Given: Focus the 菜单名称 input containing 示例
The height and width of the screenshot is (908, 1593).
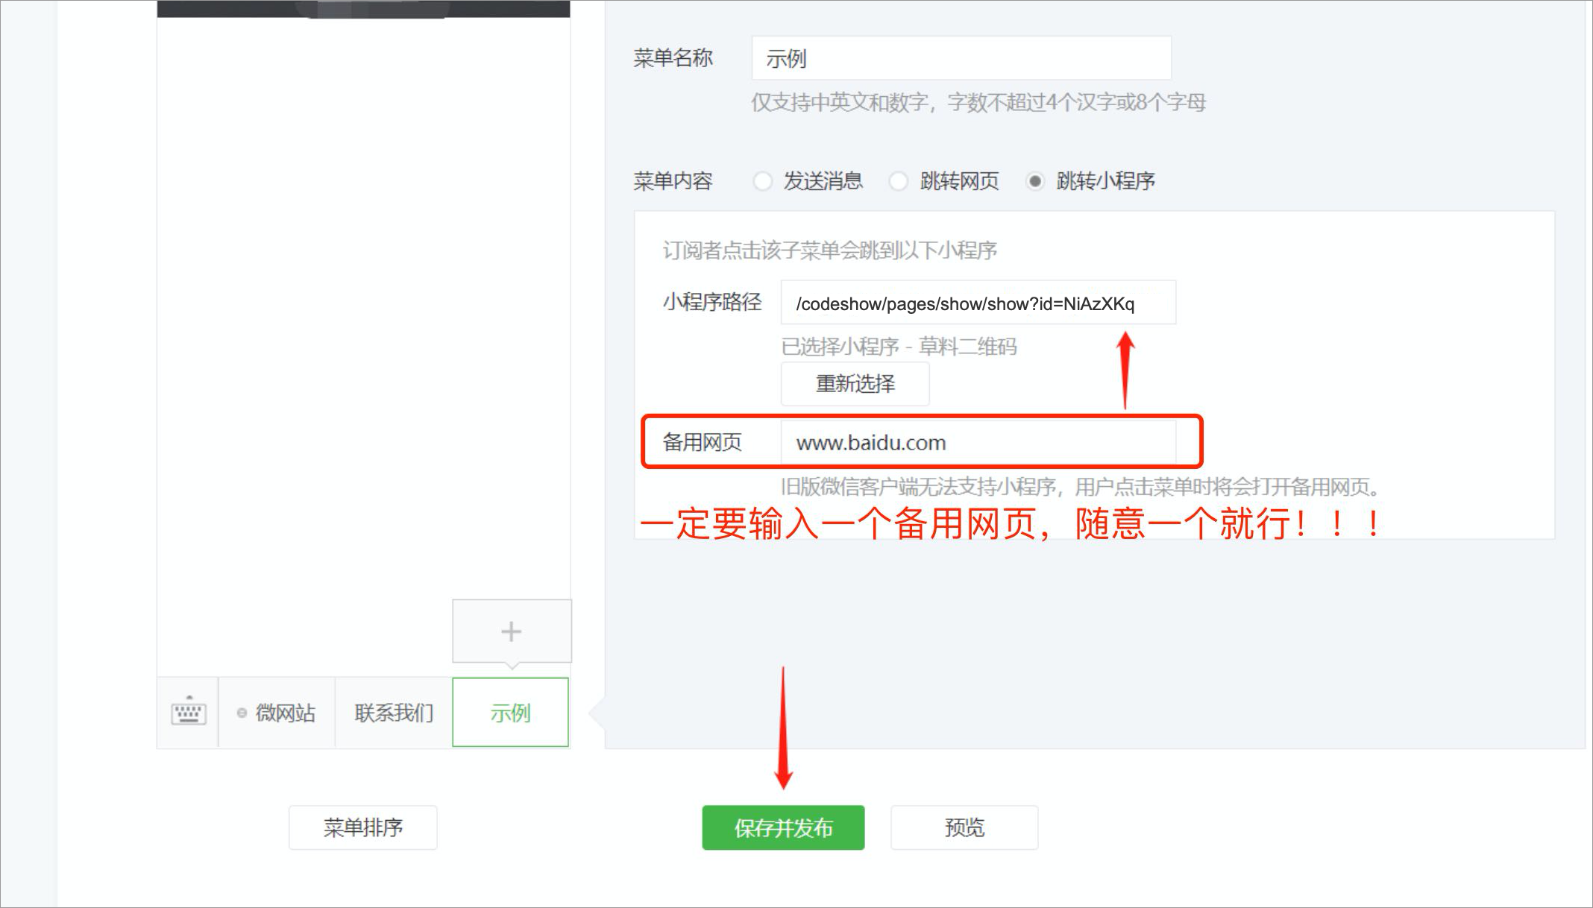Looking at the screenshot, I should point(961,58).
